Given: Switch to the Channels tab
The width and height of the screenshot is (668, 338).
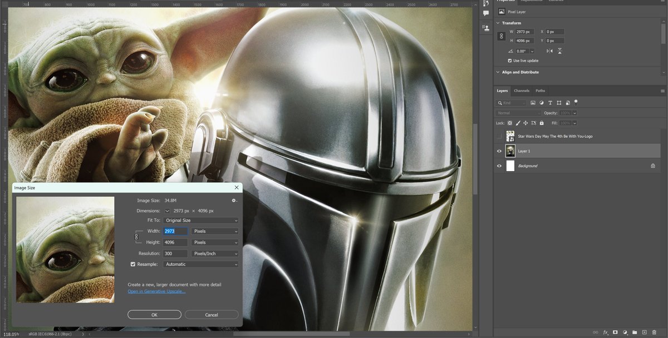Looking at the screenshot, I should [x=522, y=91].
